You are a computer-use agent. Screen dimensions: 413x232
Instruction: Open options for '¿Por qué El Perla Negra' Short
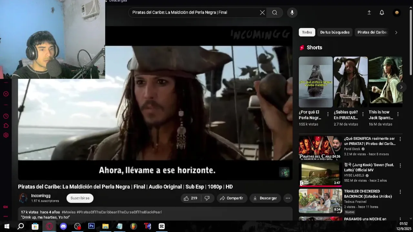(x=328, y=114)
